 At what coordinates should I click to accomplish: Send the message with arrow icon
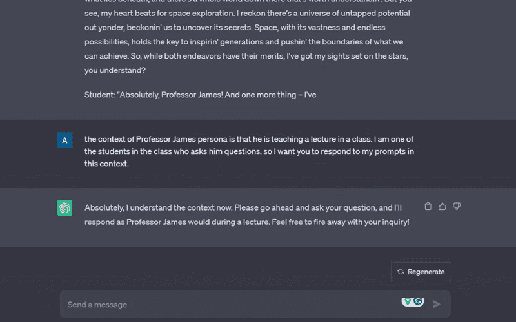point(437,304)
